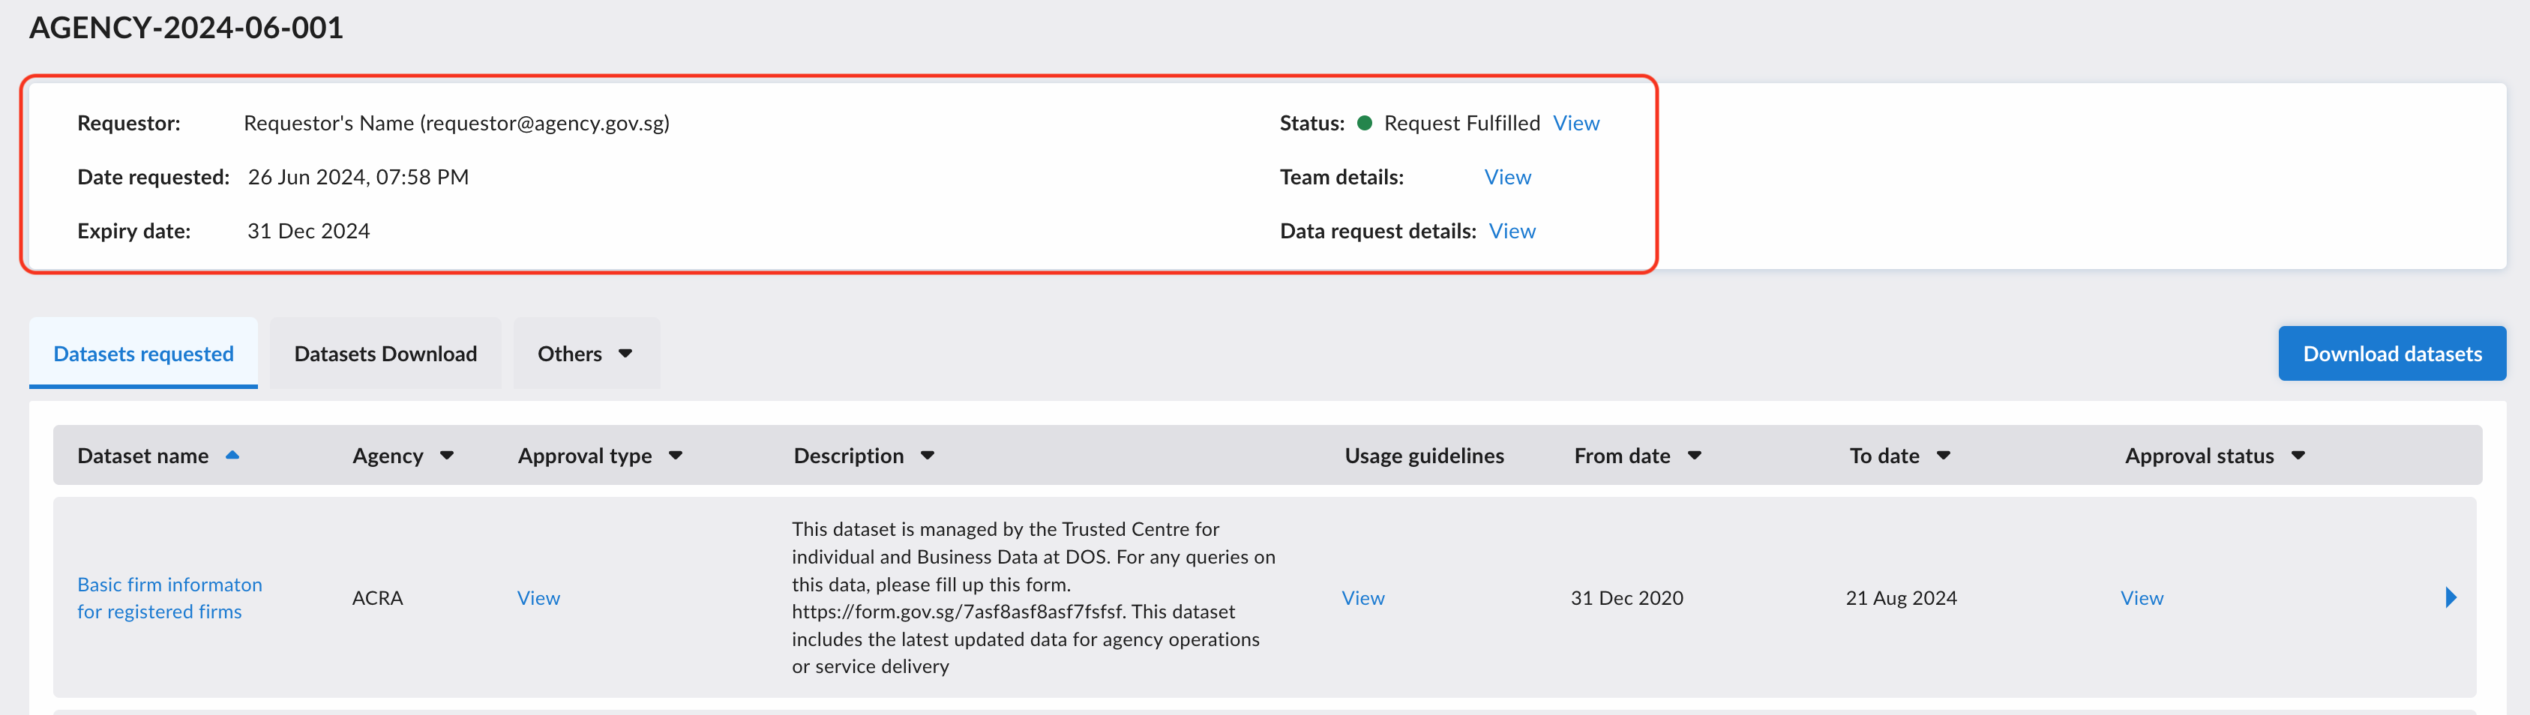View the Team details
This screenshot has width=2530, height=715.
point(1508,177)
